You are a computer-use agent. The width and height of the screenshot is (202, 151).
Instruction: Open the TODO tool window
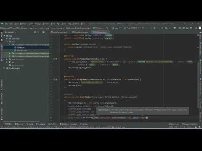pos(8,124)
